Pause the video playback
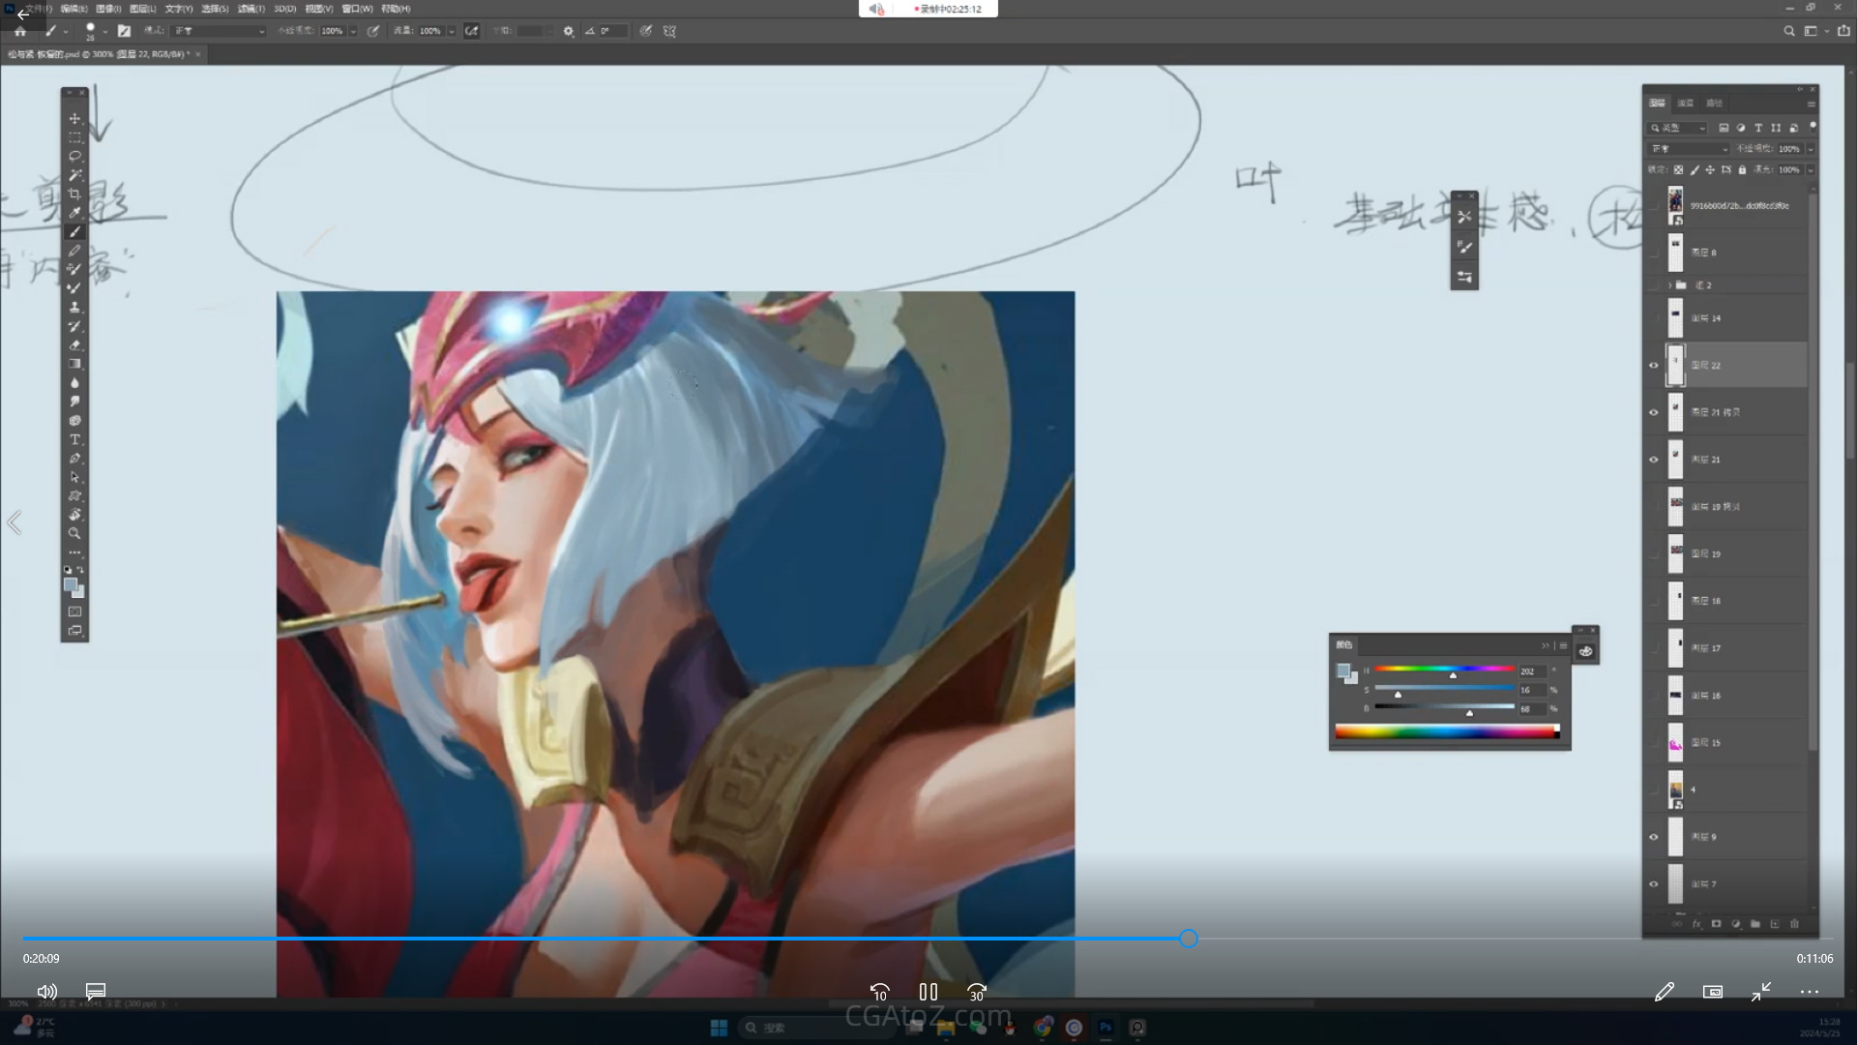Viewport: 1857px width, 1045px height. point(928,992)
